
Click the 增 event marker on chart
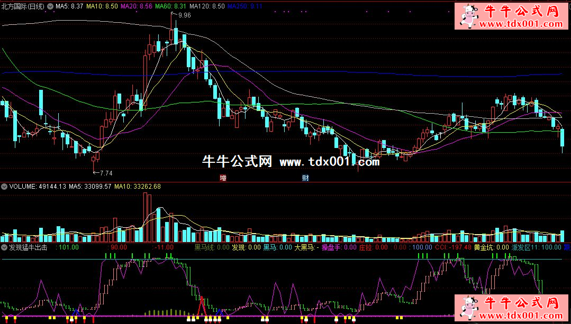[223, 178]
